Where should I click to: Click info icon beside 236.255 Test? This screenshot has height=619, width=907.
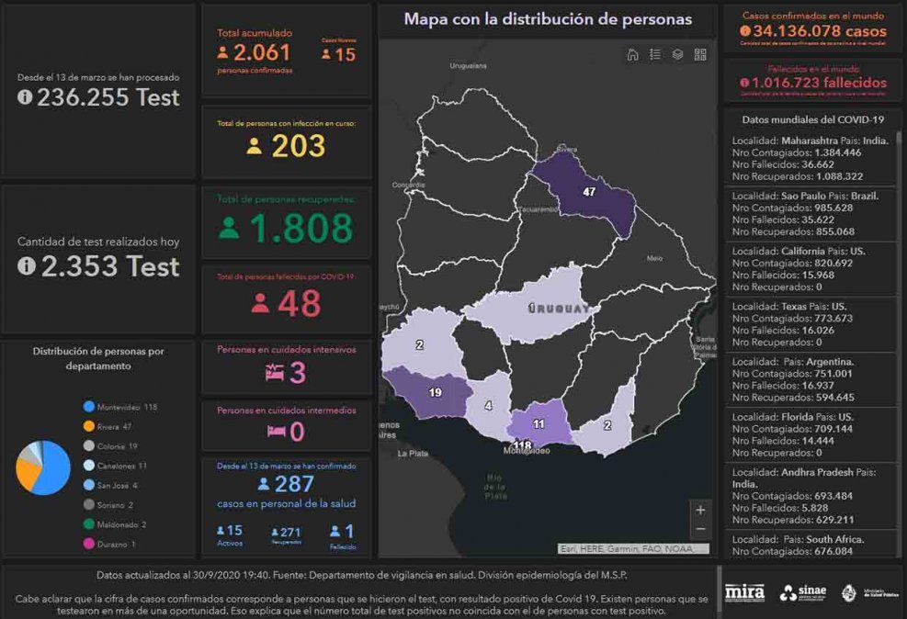[26, 97]
